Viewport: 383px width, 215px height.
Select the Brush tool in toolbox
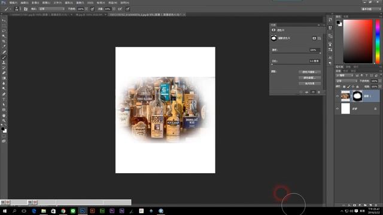coord(4,57)
